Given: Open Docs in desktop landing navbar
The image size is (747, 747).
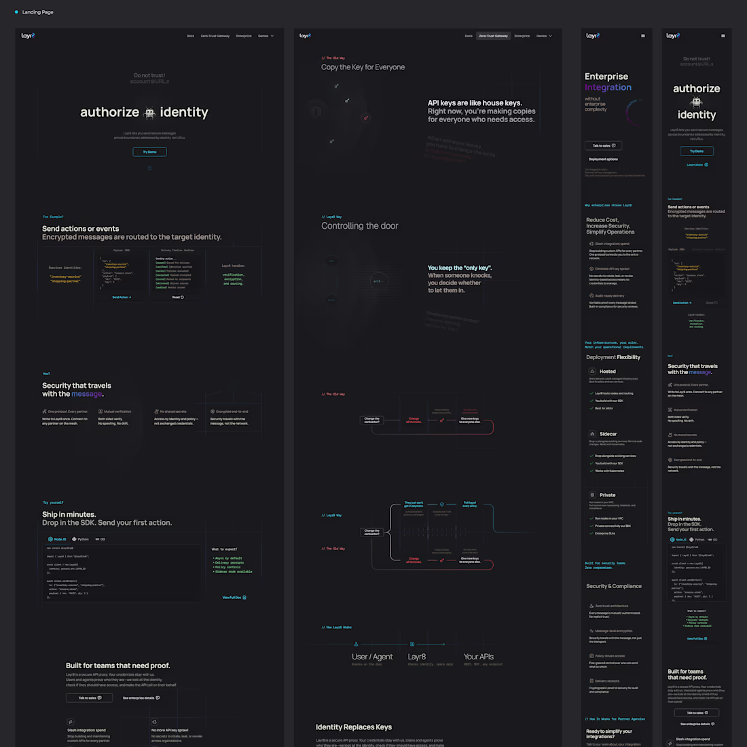Looking at the screenshot, I should [x=190, y=36].
